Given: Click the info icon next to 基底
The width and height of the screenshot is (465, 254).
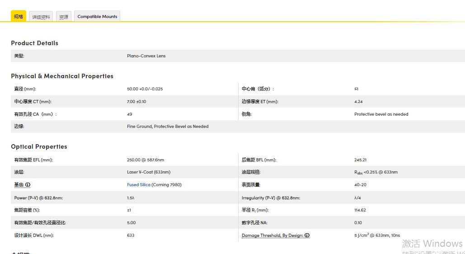Looking at the screenshot, I should (x=28, y=185).
